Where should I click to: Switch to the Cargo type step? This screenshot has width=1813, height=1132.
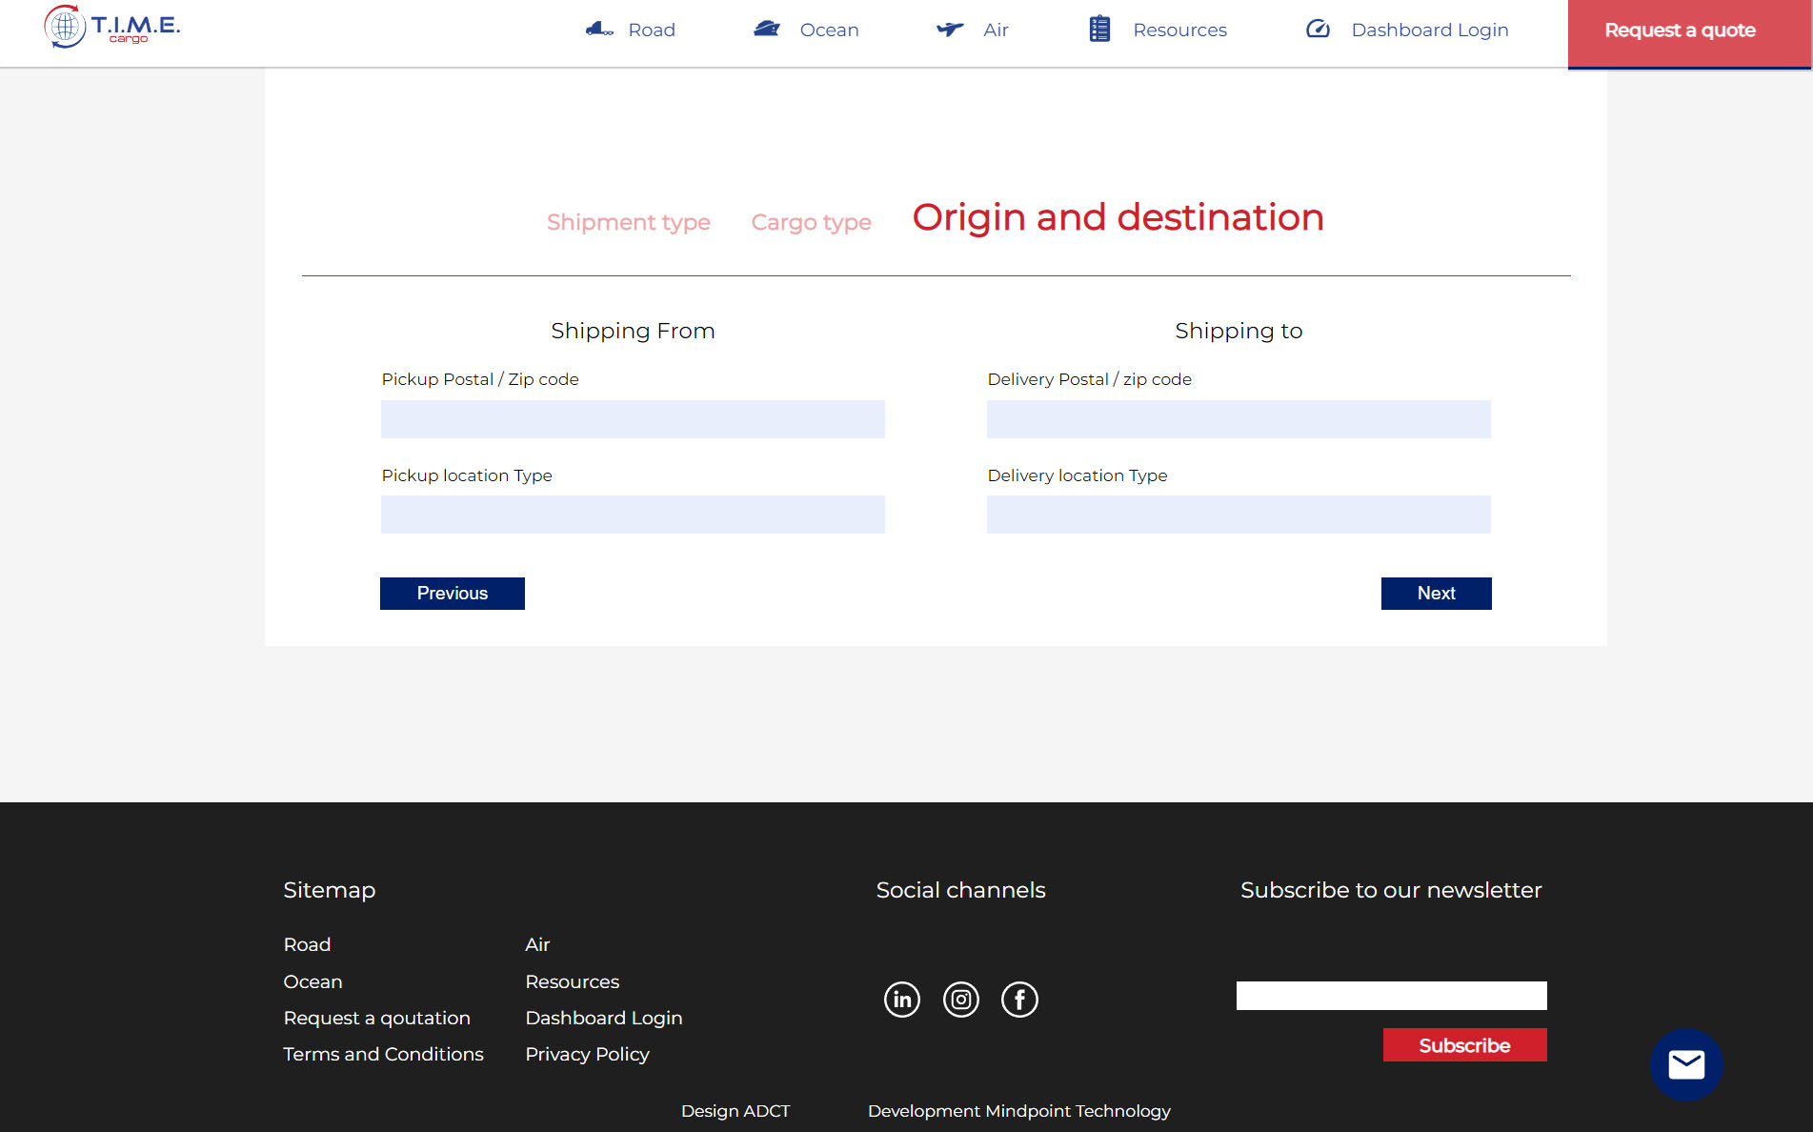coord(811,222)
